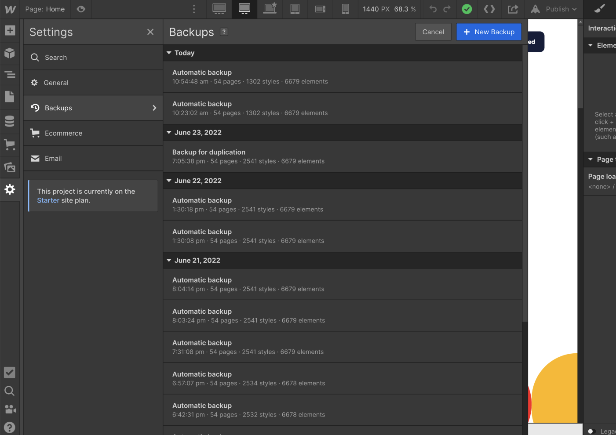616x435 pixels.
Task: Create a New Backup
Action: pos(489,32)
